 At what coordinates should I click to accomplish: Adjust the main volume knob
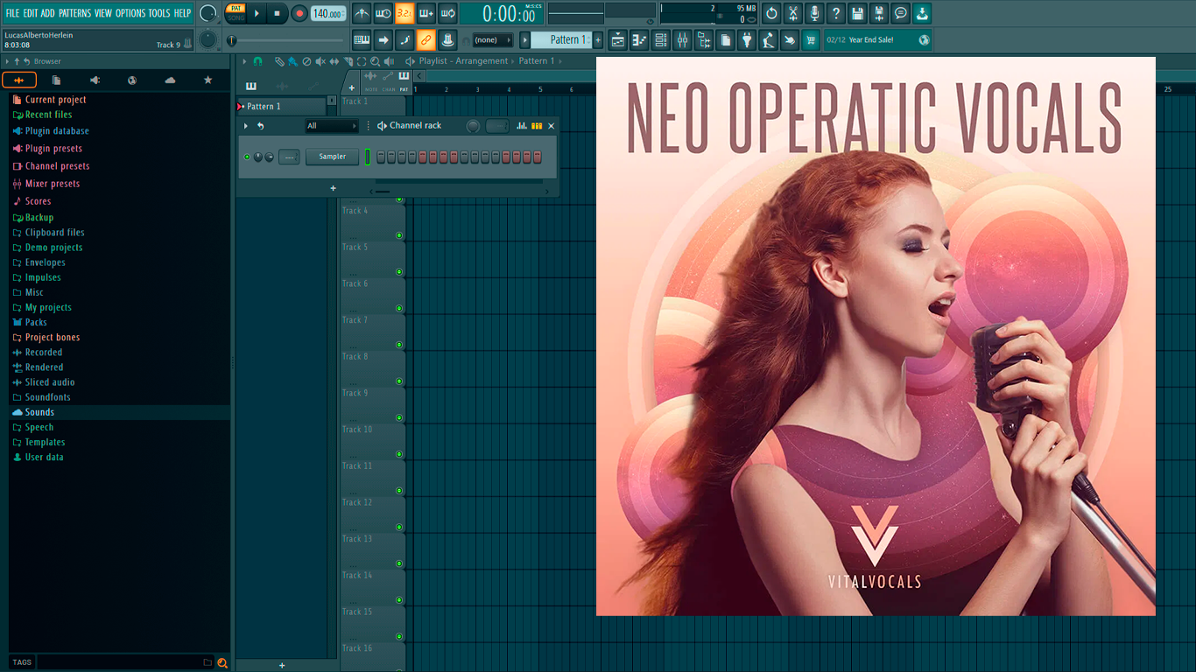(208, 13)
